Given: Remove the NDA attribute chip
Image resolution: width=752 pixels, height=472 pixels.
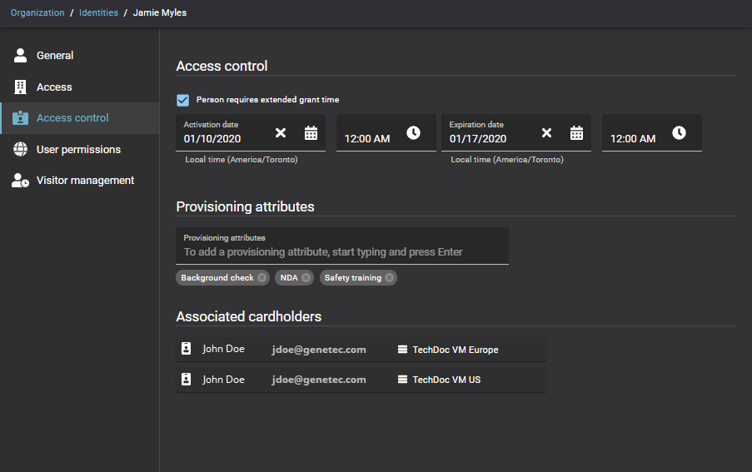Looking at the screenshot, I should click(x=306, y=278).
